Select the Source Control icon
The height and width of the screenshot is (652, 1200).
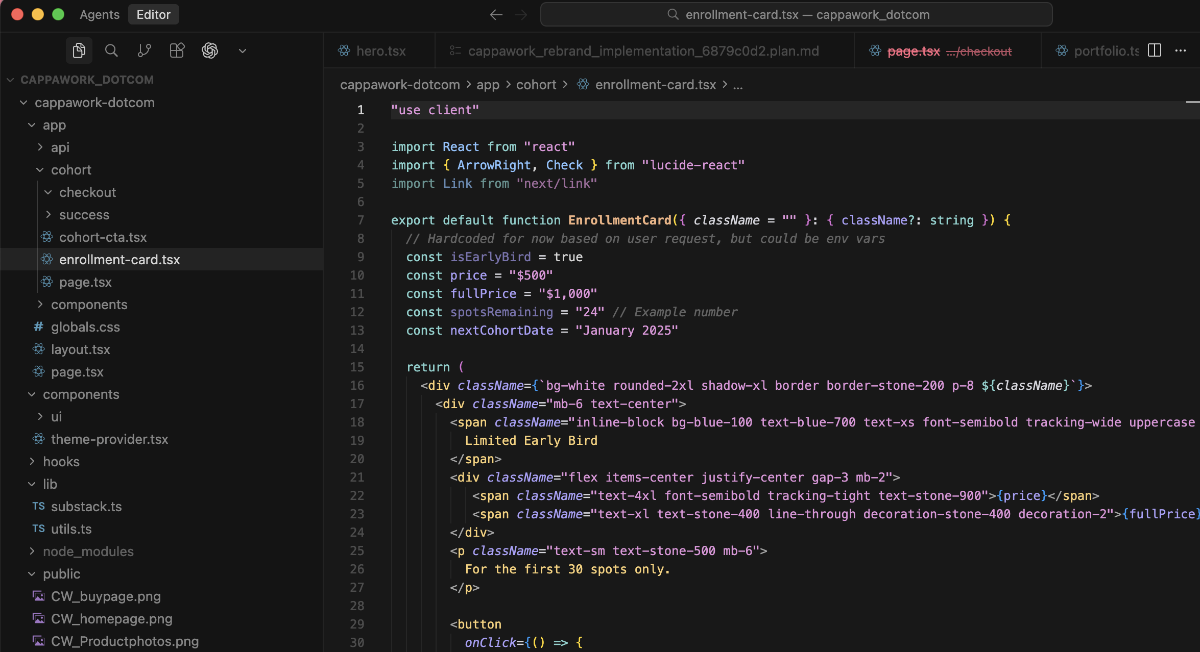click(144, 51)
